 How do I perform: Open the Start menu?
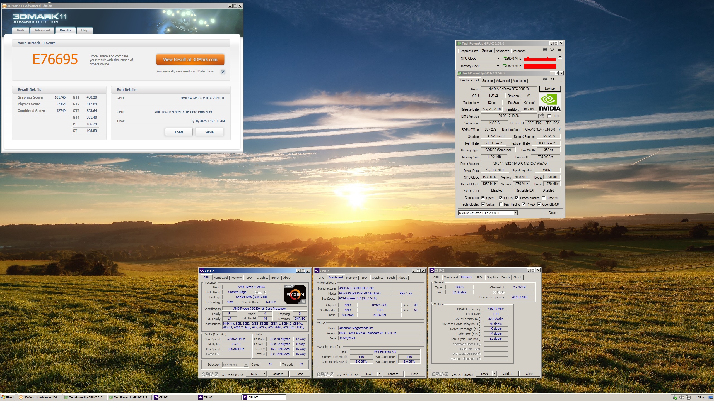point(8,397)
